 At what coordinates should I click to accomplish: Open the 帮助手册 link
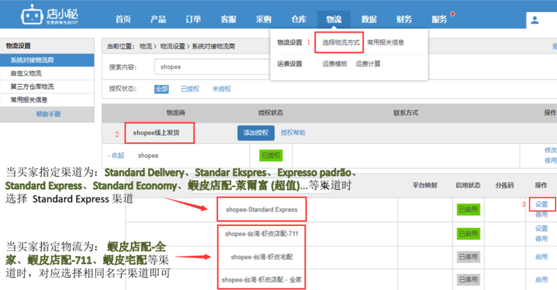pos(48,114)
